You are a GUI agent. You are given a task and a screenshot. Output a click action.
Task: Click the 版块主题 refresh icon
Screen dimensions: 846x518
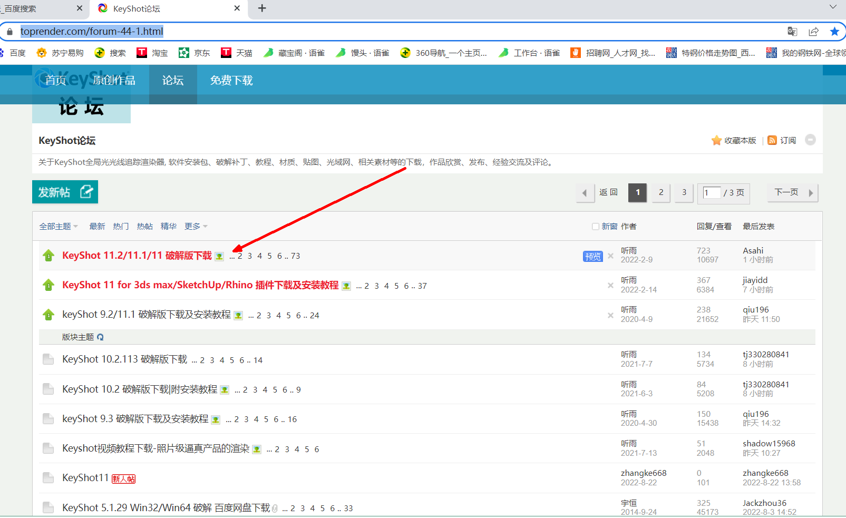coord(100,337)
